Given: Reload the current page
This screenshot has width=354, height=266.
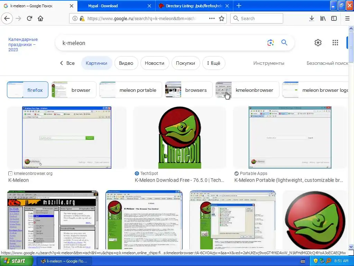Looking at the screenshot, I should [29, 18].
